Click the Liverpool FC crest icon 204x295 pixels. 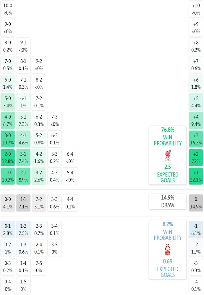168,155
